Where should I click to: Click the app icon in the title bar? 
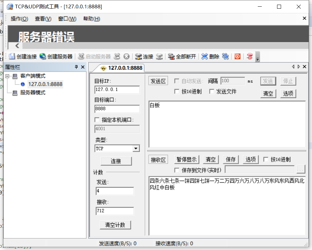tap(10, 7)
